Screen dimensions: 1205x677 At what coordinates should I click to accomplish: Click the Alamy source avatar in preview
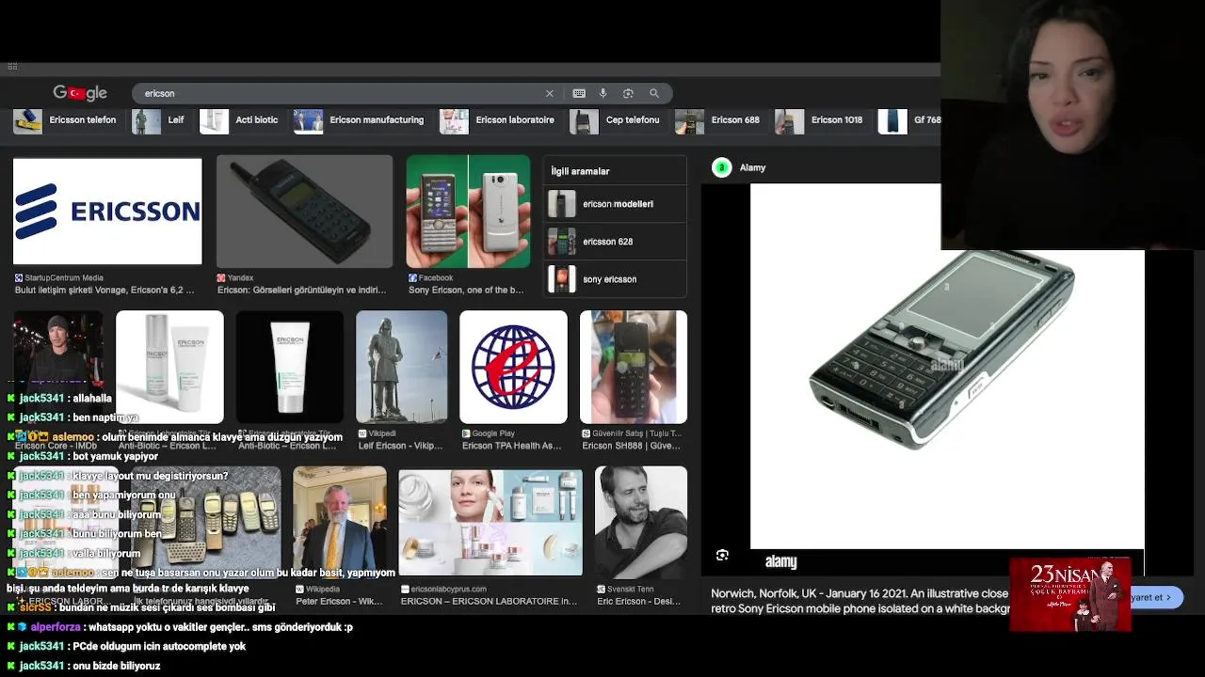722,168
